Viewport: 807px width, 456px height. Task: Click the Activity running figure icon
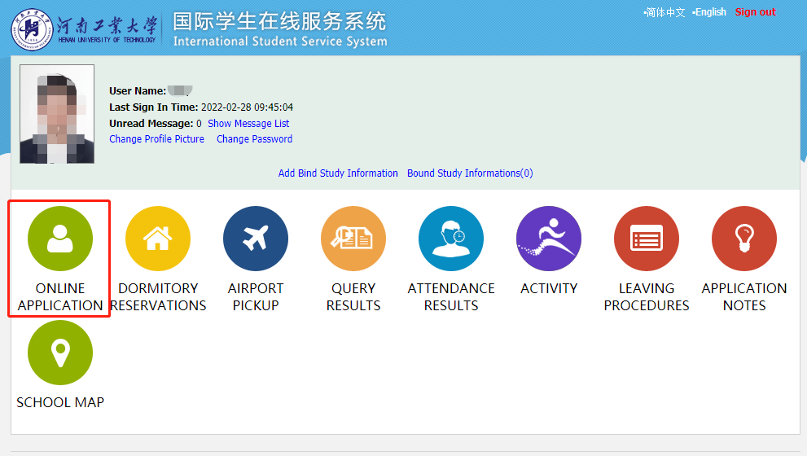coord(549,239)
